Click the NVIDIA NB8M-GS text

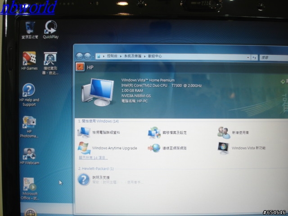click(x=136, y=96)
